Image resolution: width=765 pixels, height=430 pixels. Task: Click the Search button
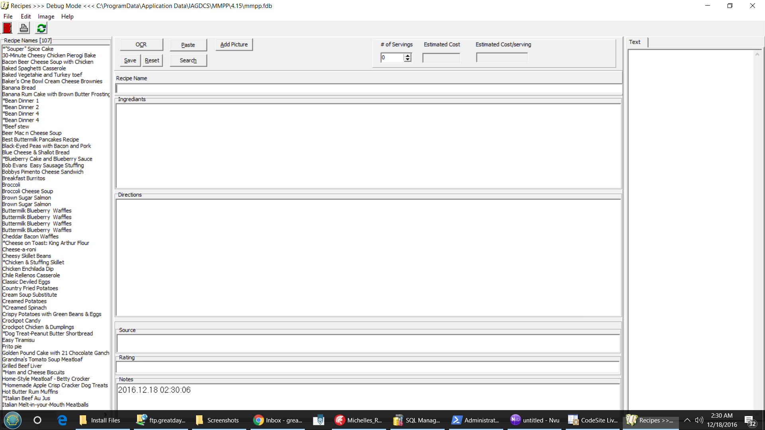[188, 61]
